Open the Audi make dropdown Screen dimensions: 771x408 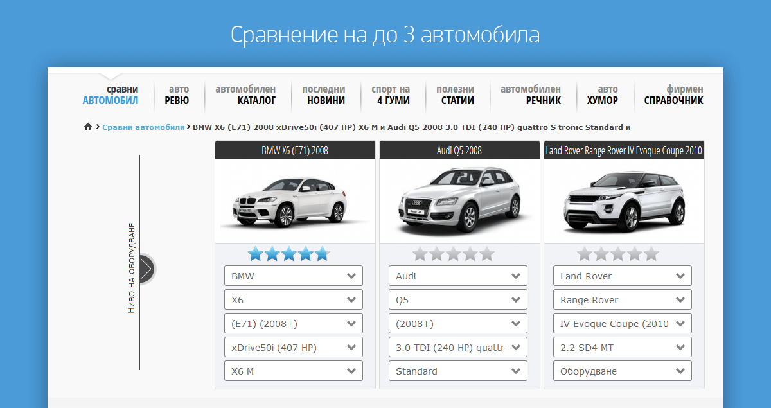point(457,276)
